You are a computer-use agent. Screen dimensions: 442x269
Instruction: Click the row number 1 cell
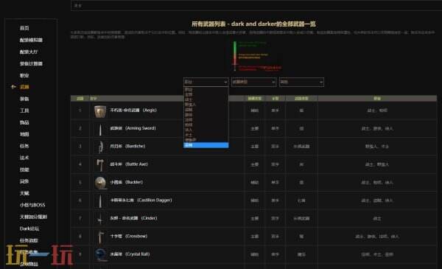point(80,111)
